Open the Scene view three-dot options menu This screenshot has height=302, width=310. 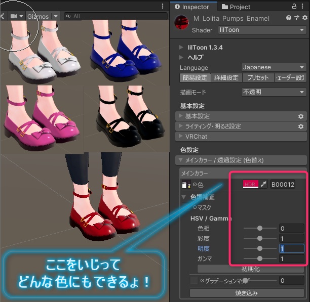click(163, 6)
